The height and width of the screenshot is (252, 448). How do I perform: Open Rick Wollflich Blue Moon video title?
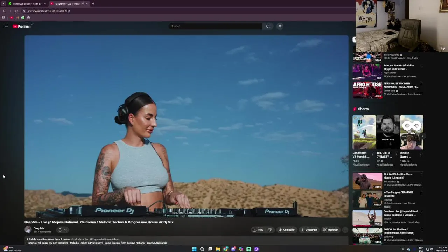398,176
